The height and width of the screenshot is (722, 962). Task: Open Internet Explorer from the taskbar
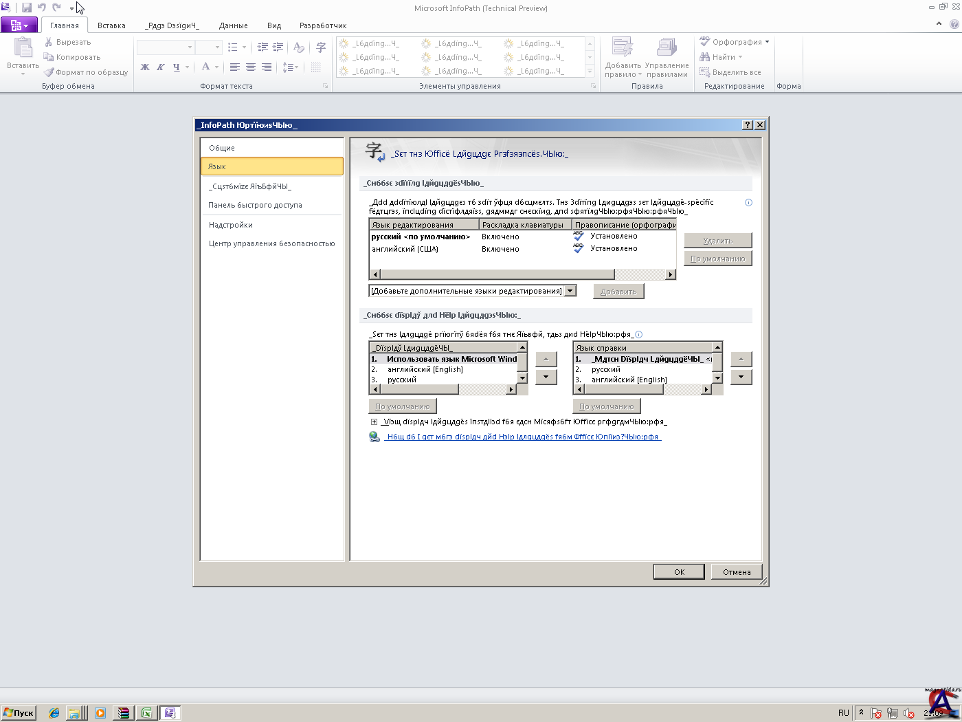click(54, 713)
